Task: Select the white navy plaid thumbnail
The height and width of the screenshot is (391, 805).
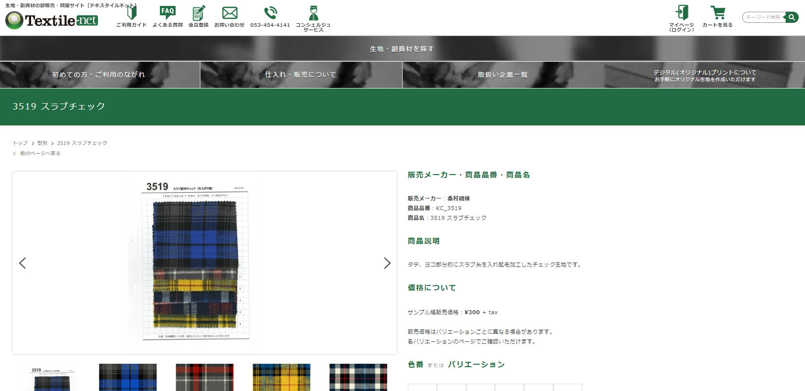Action: tap(358, 377)
